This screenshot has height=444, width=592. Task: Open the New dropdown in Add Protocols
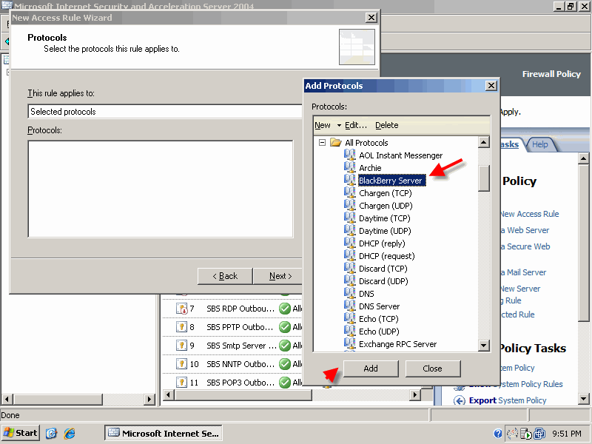pyautogui.click(x=328, y=125)
